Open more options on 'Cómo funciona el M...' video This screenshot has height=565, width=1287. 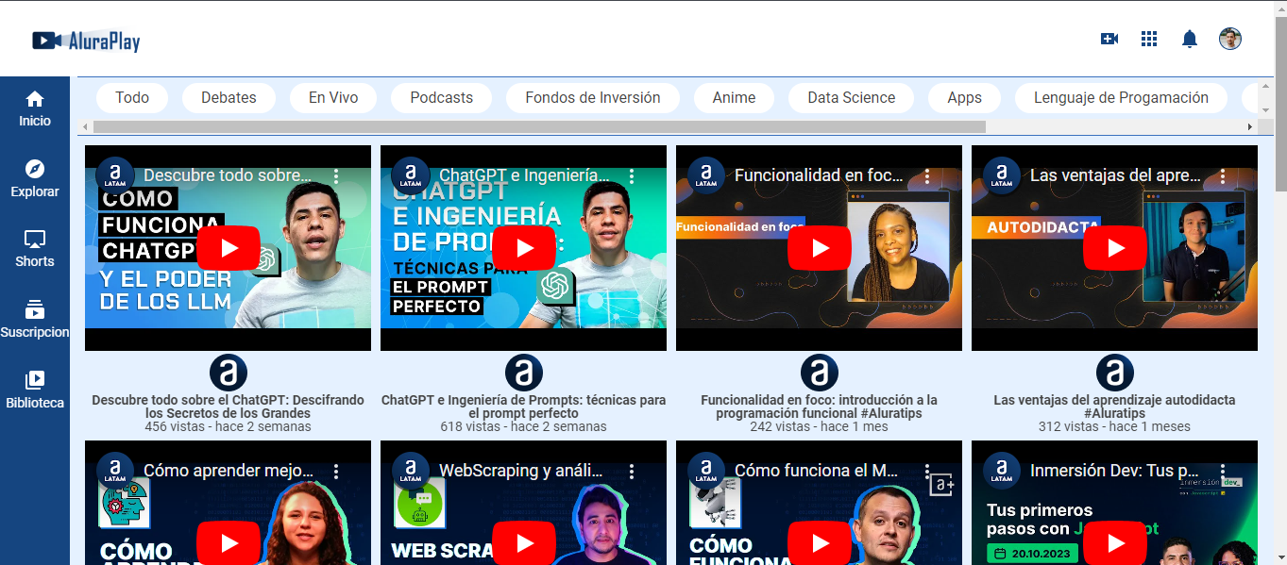(927, 472)
